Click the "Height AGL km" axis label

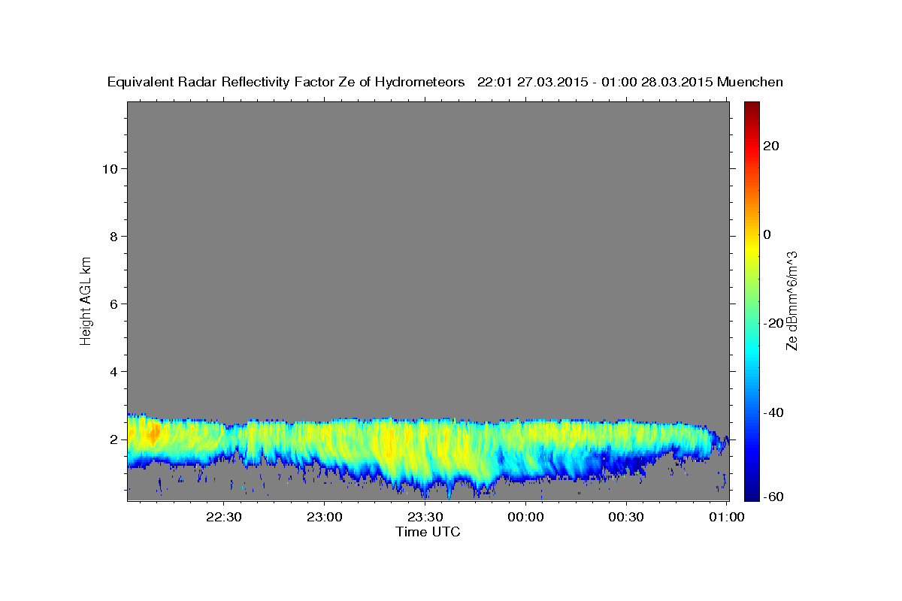(86, 300)
